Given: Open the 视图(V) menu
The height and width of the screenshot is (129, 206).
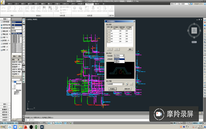Looking at the screenshot, I should [x=23, y=4].
